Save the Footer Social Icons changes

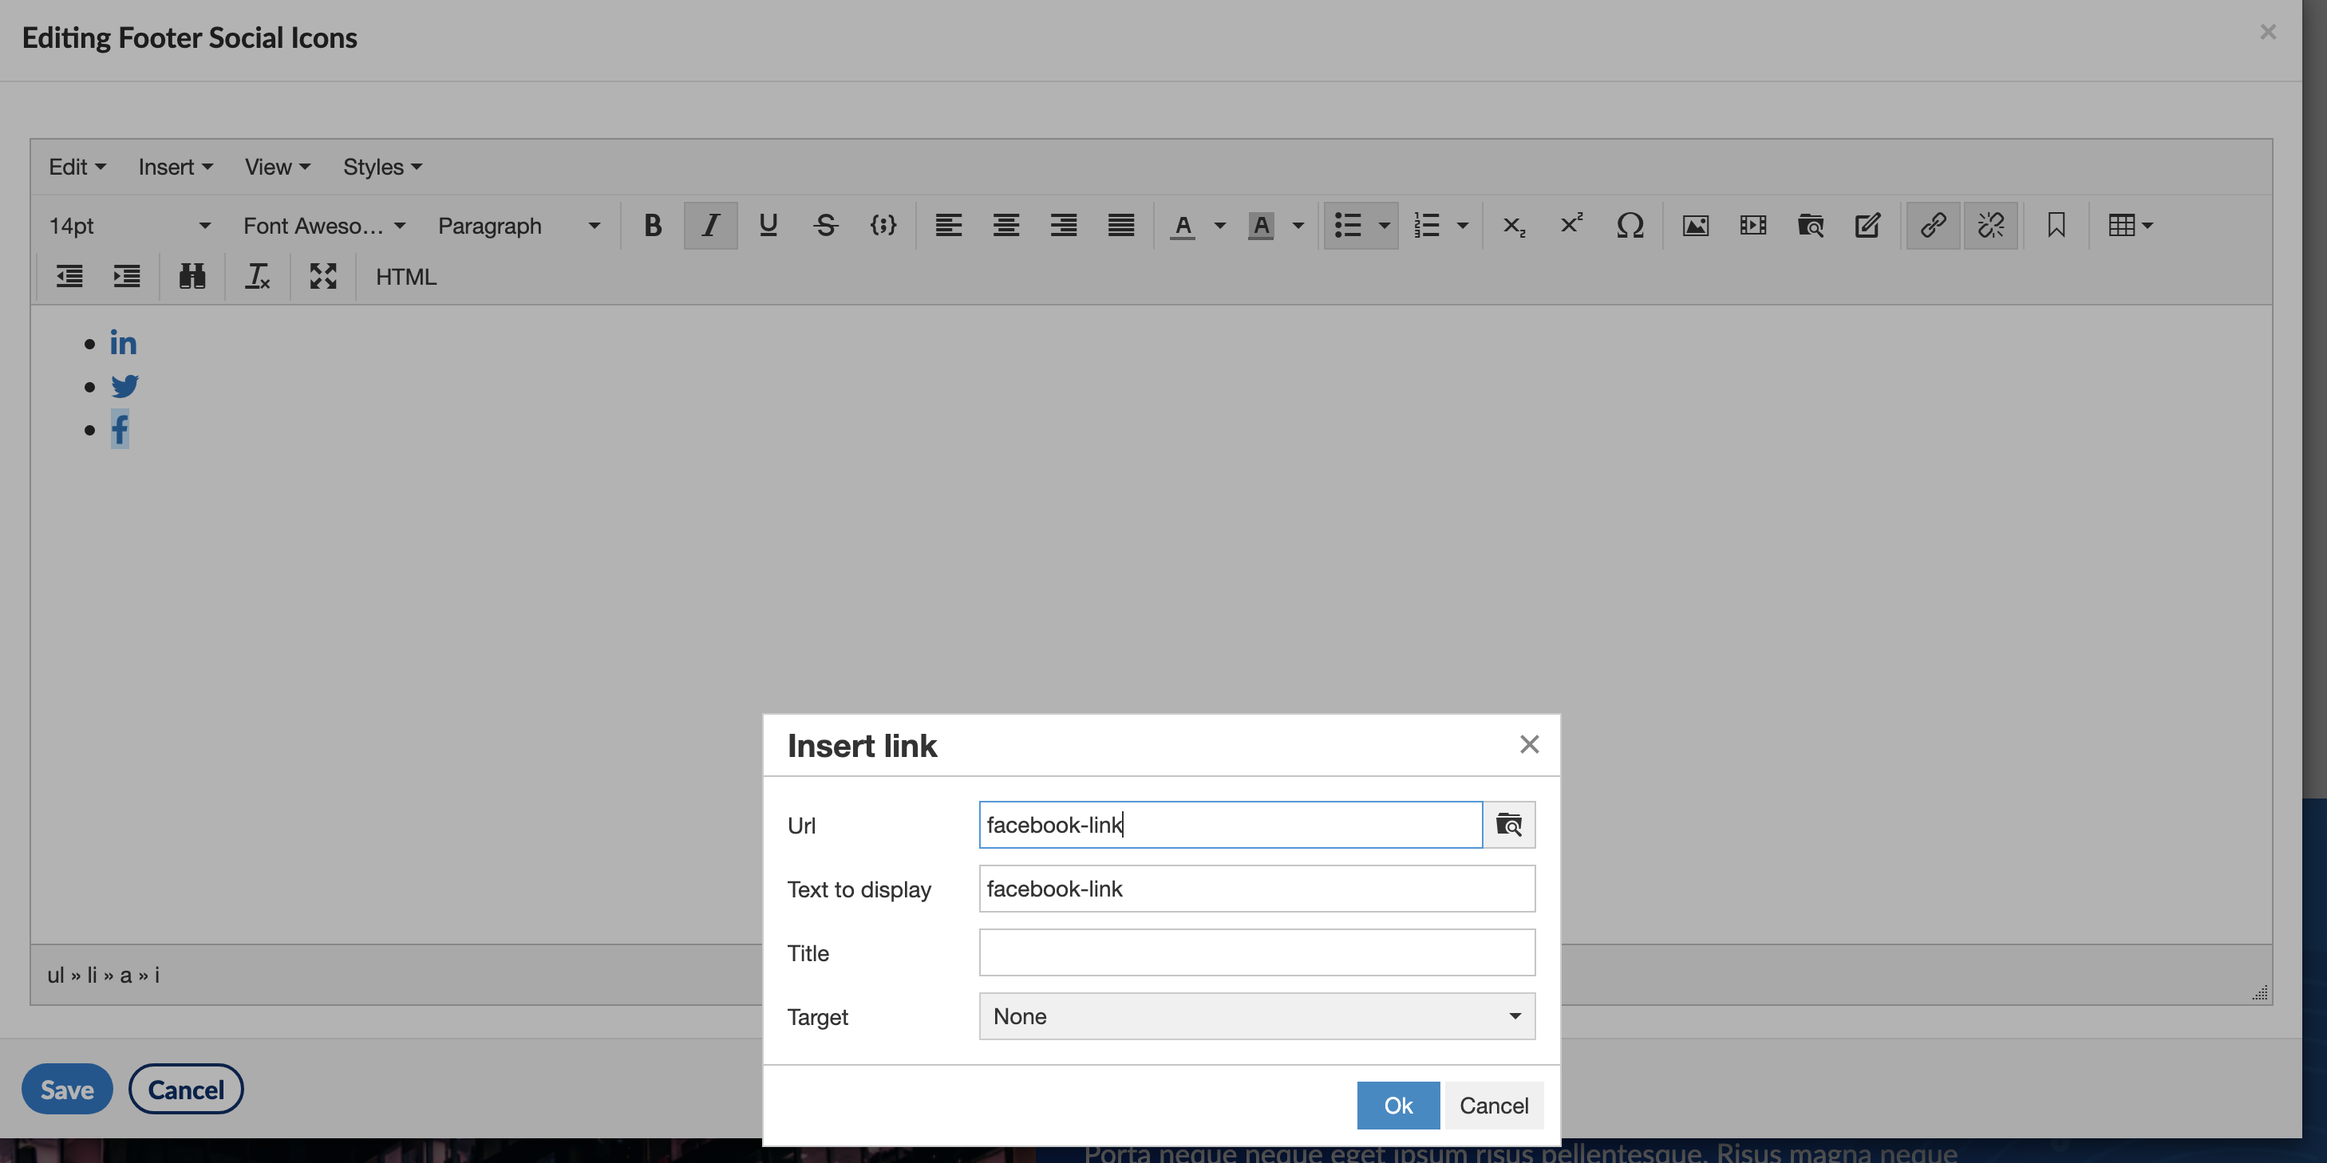(x=66, y=1089)
